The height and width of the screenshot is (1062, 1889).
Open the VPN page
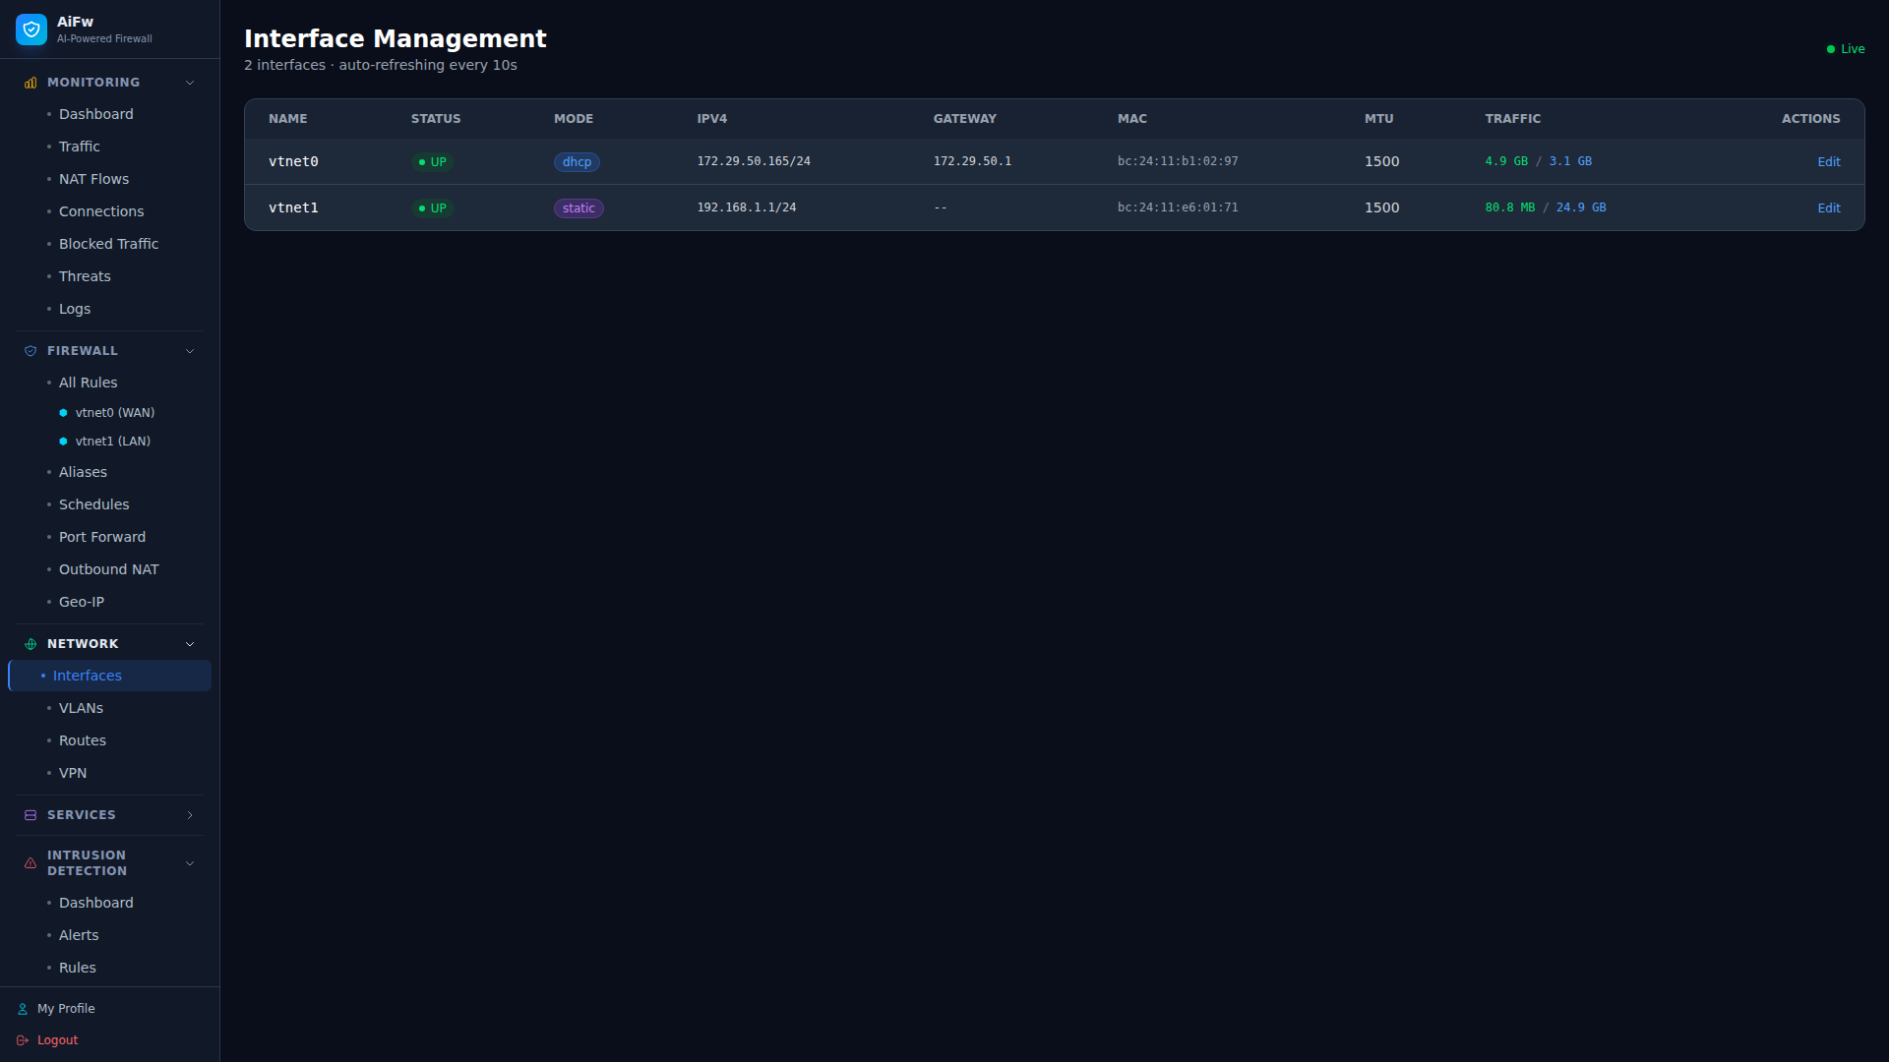[109, 773]
